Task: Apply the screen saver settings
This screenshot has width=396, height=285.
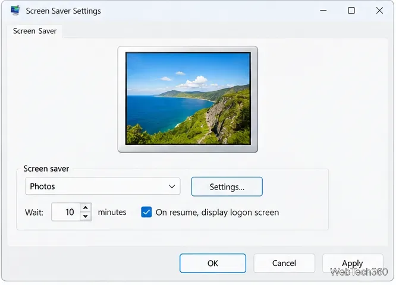Action: click(353, 263)
